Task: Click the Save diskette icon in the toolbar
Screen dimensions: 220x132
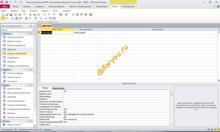Action: pos(11,14)
